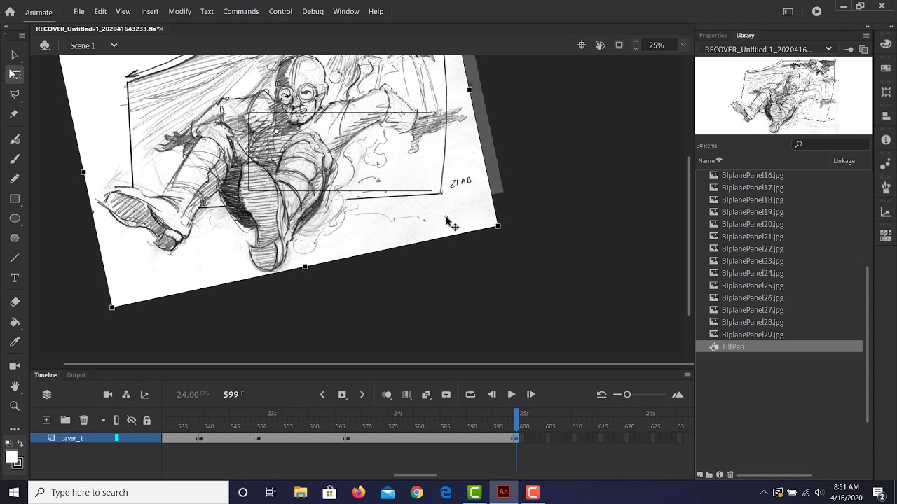This screenshot has width=897, height=504.
Task: Delete the selected layer
Action: (84, 420)
